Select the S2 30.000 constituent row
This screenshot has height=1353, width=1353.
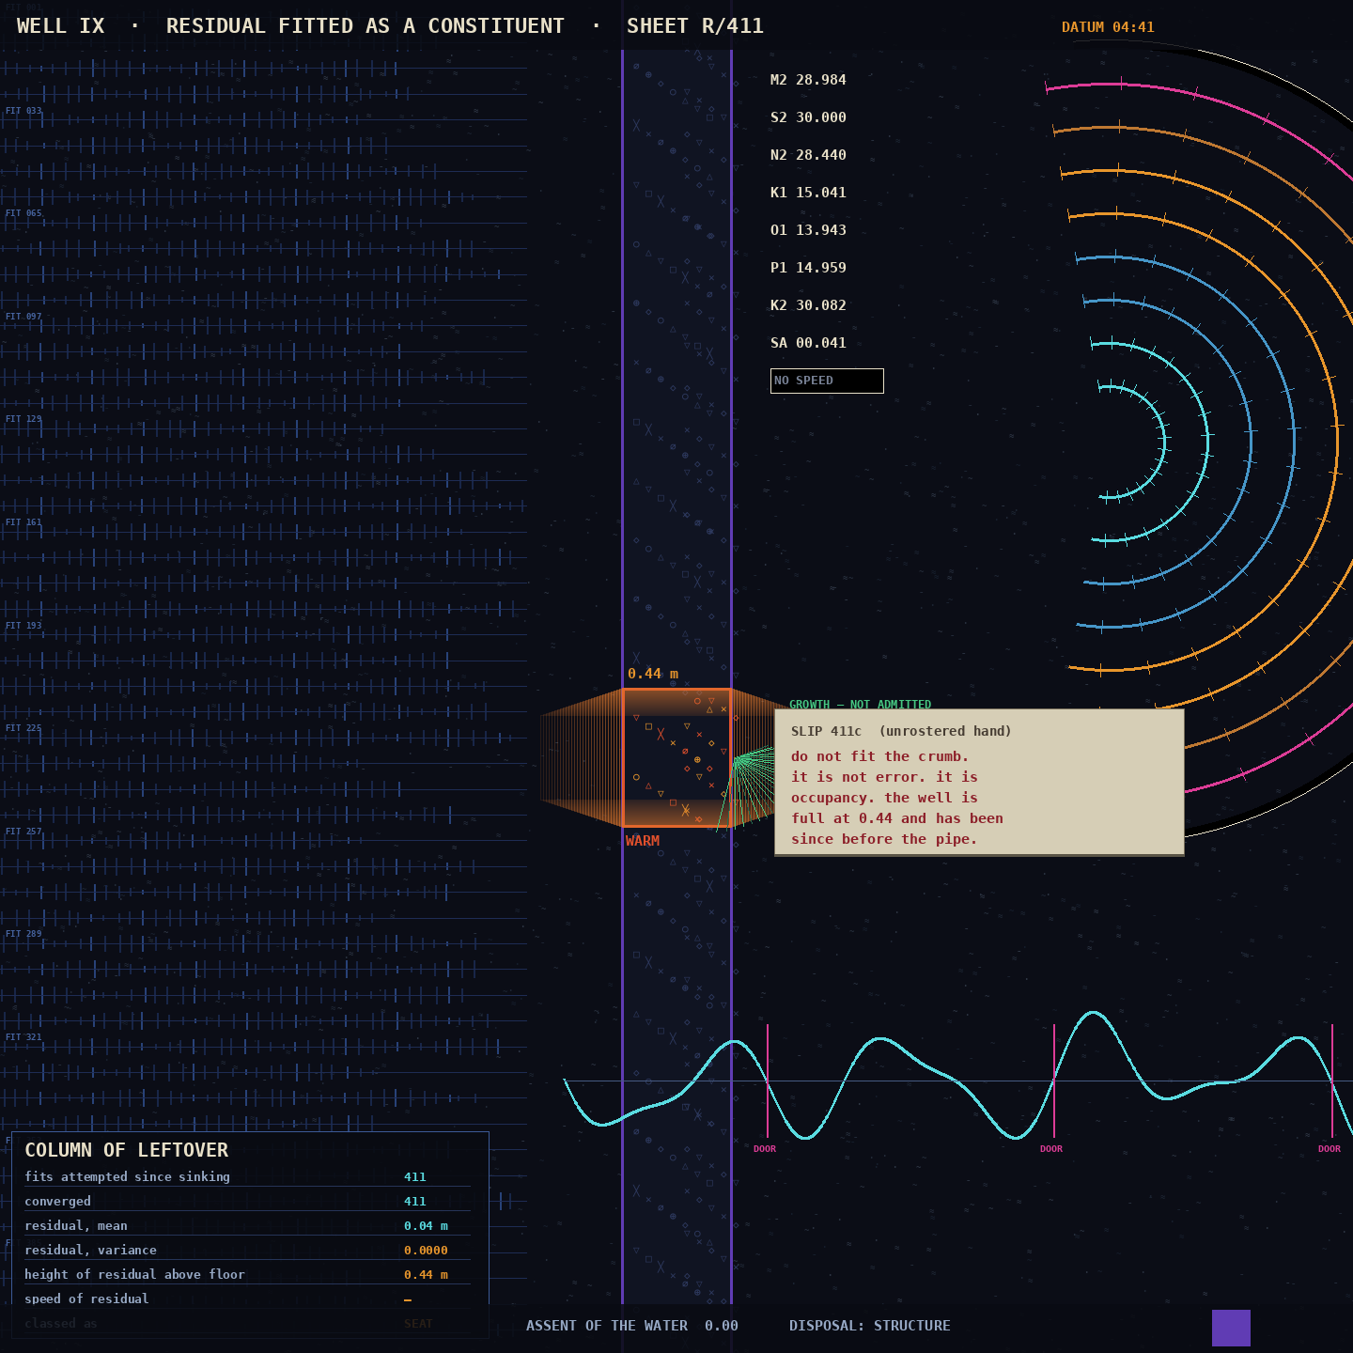tap(808, 117)
